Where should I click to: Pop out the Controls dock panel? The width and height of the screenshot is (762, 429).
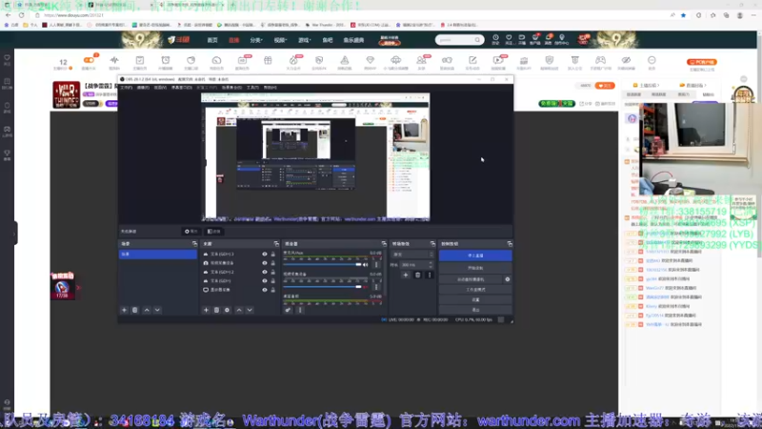coord(510,244)
